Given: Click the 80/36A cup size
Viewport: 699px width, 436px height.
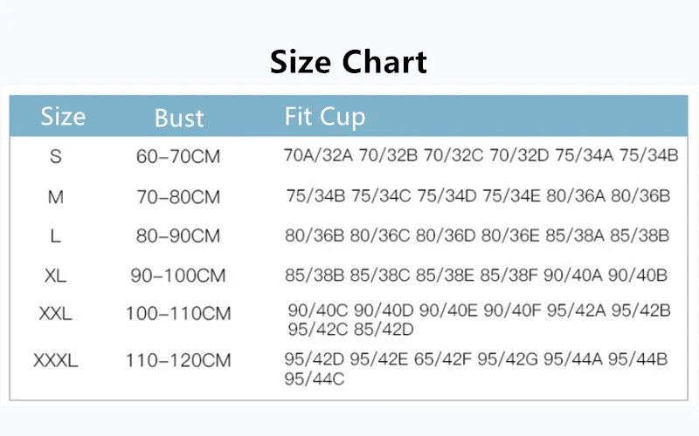Looking at the screenshot, I should coord(576,196).
